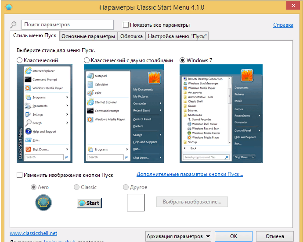
Task: Switch to the 'Основные параметры' tab
Action: (88, 36)
